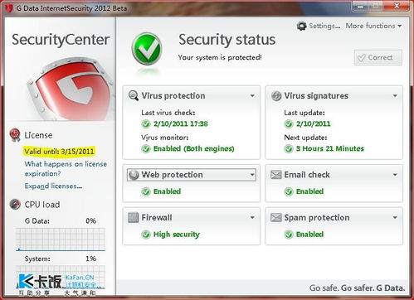Viewport: 414px width, 300px height.
Task: Click the Correct button
Action: [378, 57]
